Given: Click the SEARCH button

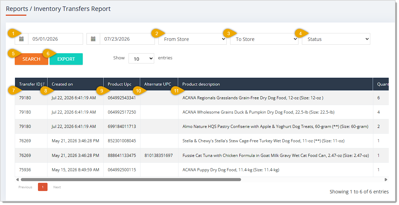Looking at the screenshot, I should pos(31,59).
